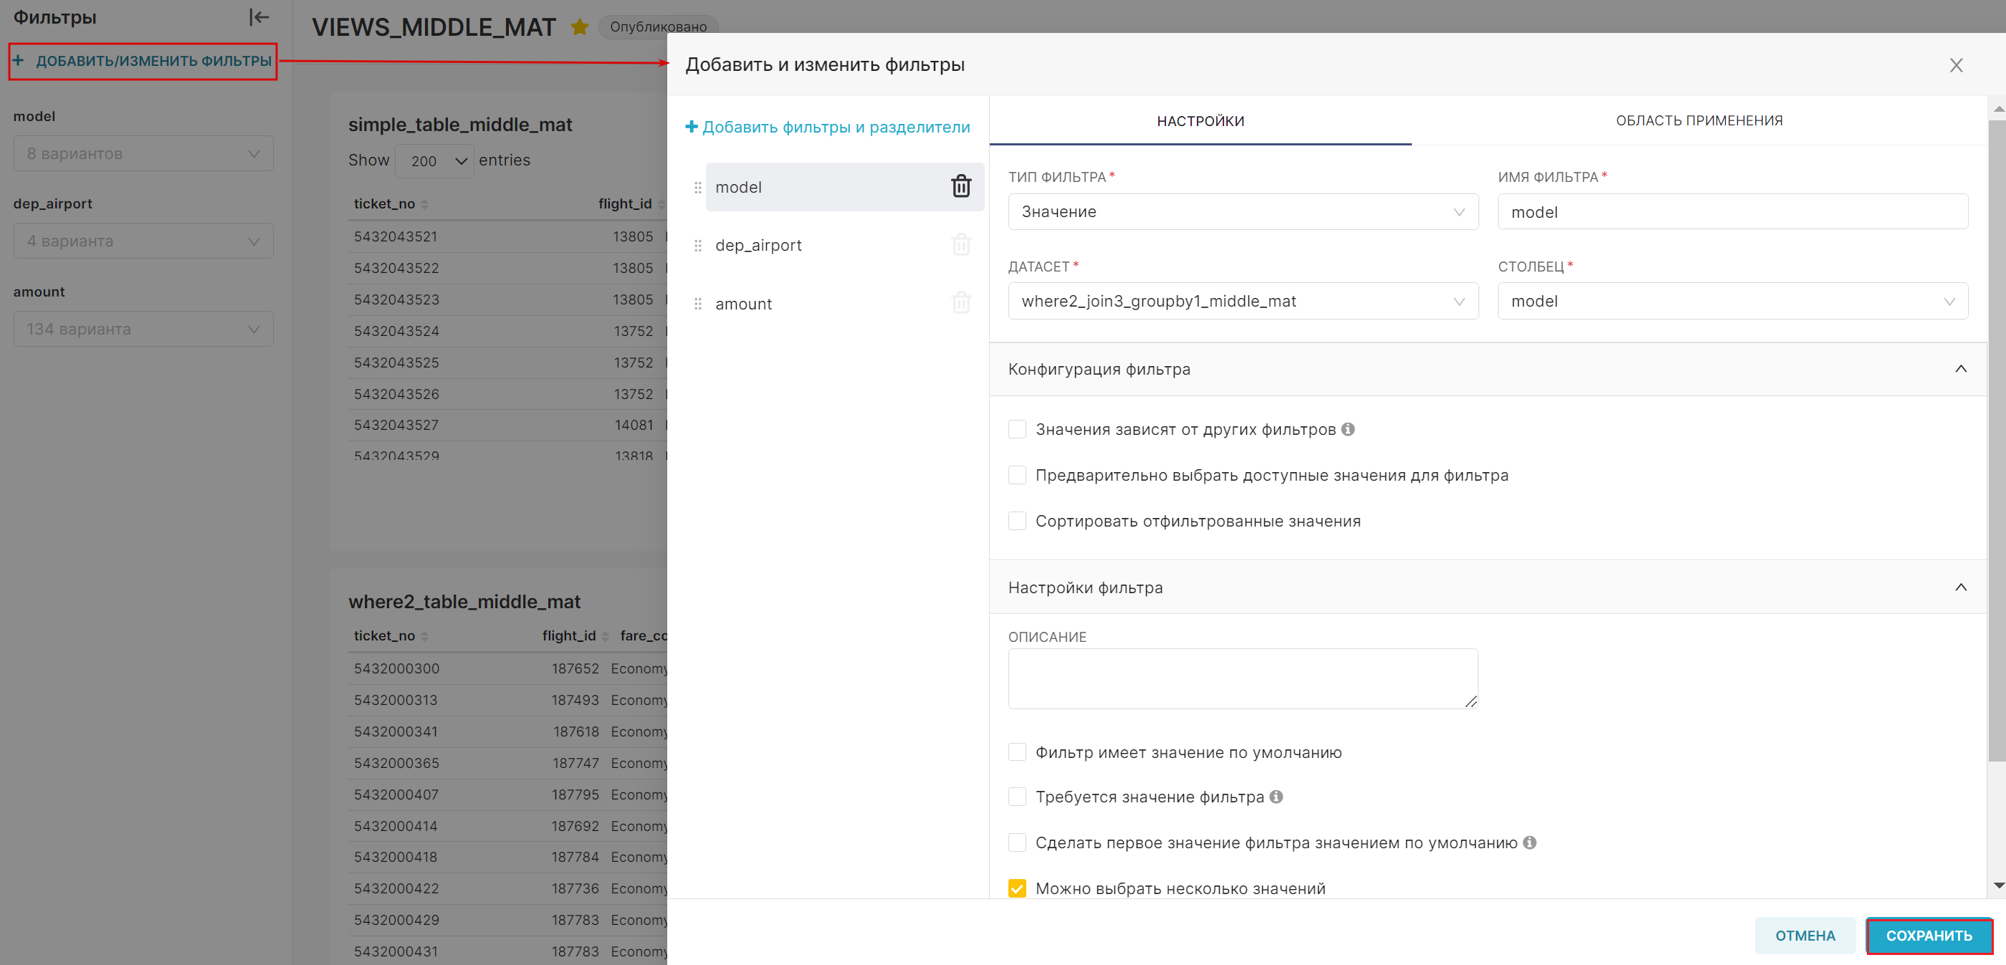Enable Сортировать отфильтрованные значения

[1017, 522]
